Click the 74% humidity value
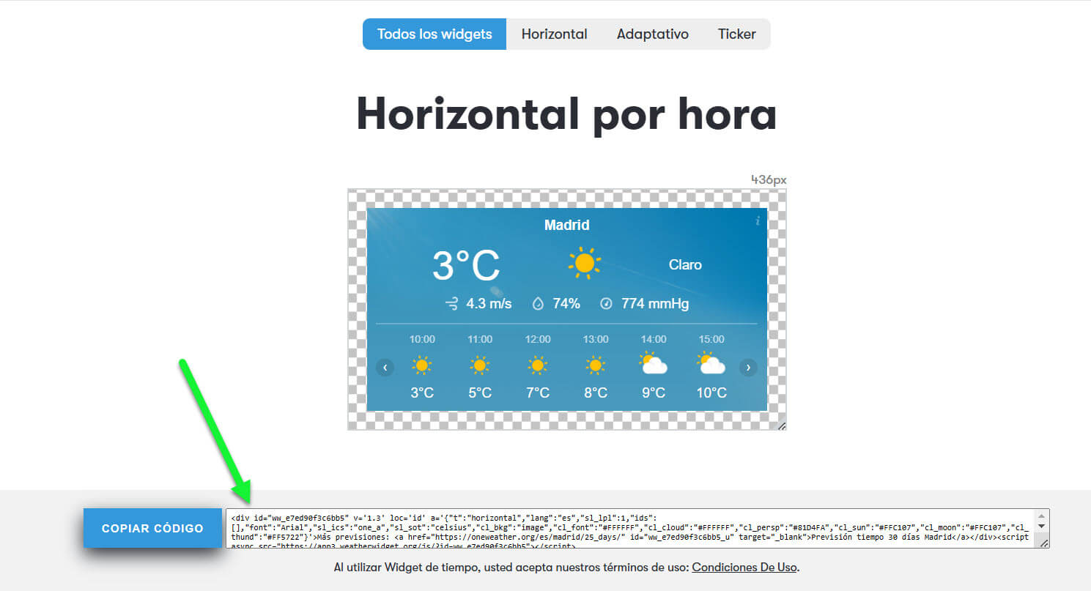This screenshot has width=1091, height=591. (x=566, y=303)
